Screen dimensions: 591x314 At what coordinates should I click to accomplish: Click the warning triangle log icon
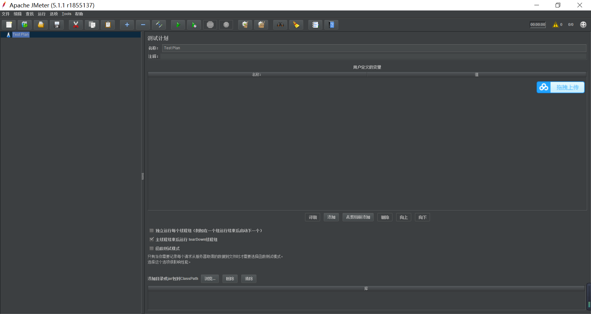coord(556,25)
